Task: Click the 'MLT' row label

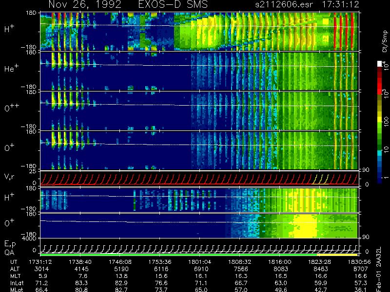Action: pyautogui.click(x=15, y=276)
